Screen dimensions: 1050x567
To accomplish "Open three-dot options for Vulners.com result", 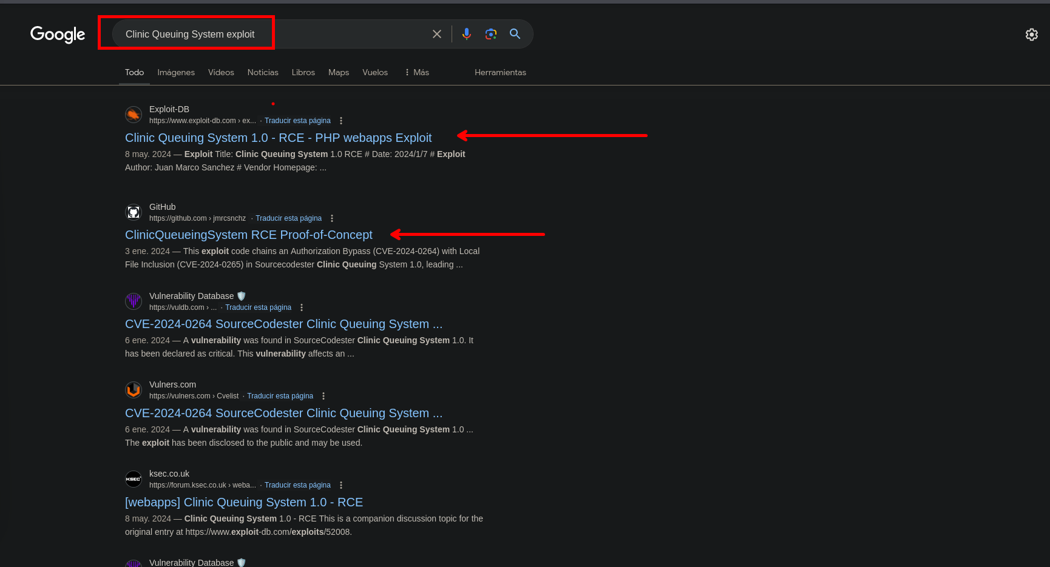I will (323, 396).
